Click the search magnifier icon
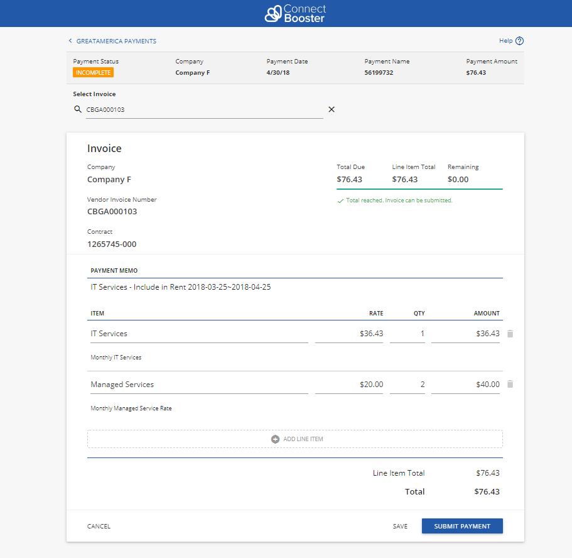The image size is (572, 558). 78,109
